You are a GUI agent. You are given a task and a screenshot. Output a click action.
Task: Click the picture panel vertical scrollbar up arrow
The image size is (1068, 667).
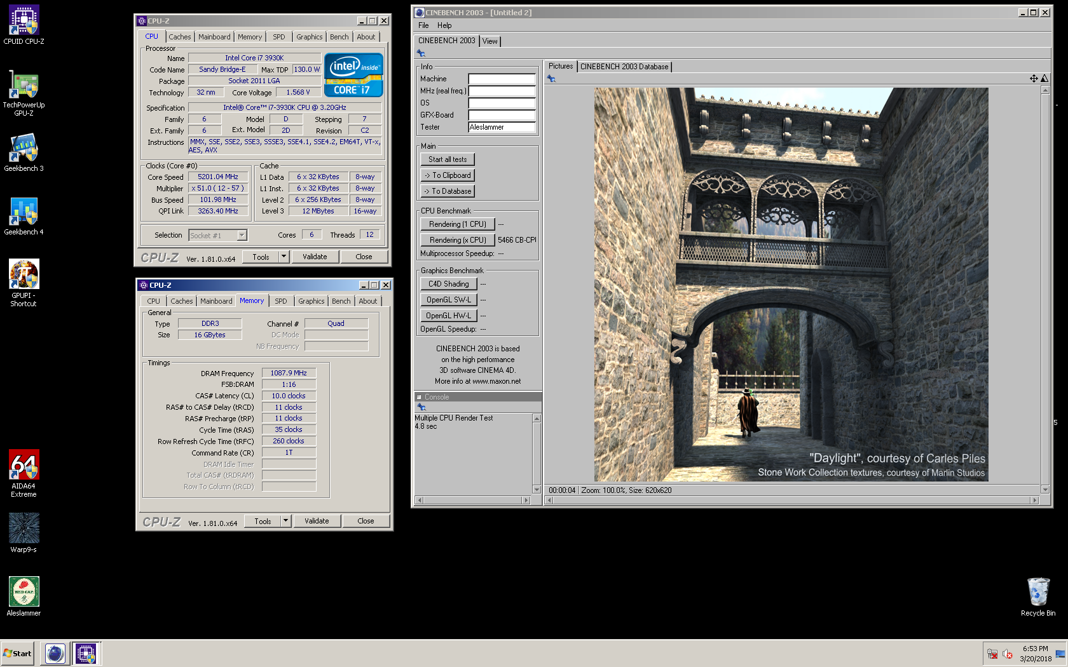tap(1045, 90)
